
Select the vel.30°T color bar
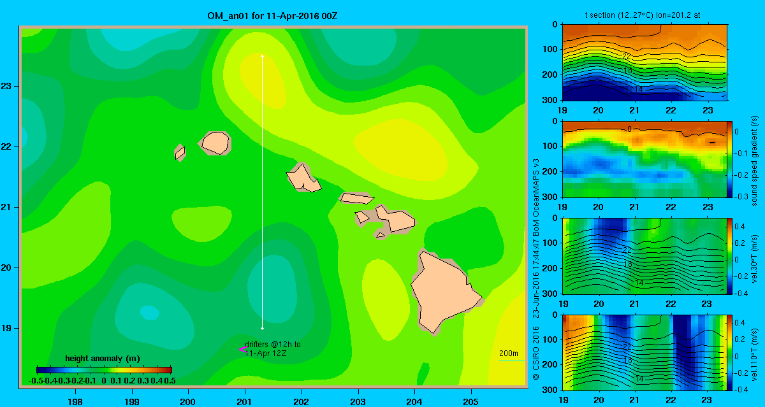click(731, 255)
